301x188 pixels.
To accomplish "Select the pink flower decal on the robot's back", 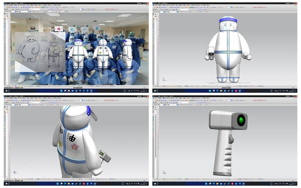I will (x=75, y=147).
